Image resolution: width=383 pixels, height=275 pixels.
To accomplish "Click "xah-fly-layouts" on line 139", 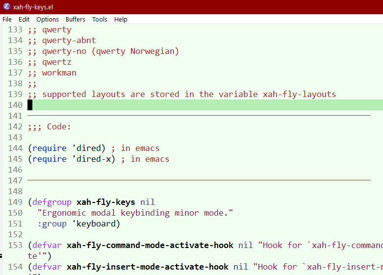I will point(300,94).
